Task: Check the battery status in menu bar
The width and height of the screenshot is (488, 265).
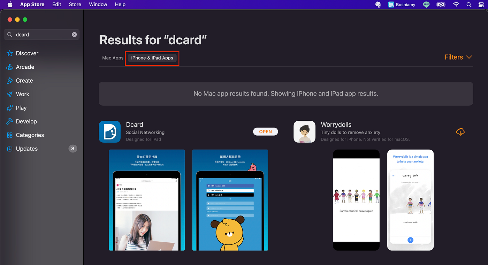Action: (x=441, y=5)
